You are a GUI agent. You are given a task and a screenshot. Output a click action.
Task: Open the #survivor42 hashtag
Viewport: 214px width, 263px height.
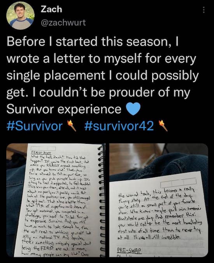119,126
